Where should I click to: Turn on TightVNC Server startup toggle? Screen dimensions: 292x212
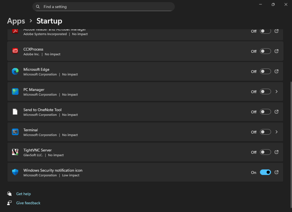click(x=265, y=152)
